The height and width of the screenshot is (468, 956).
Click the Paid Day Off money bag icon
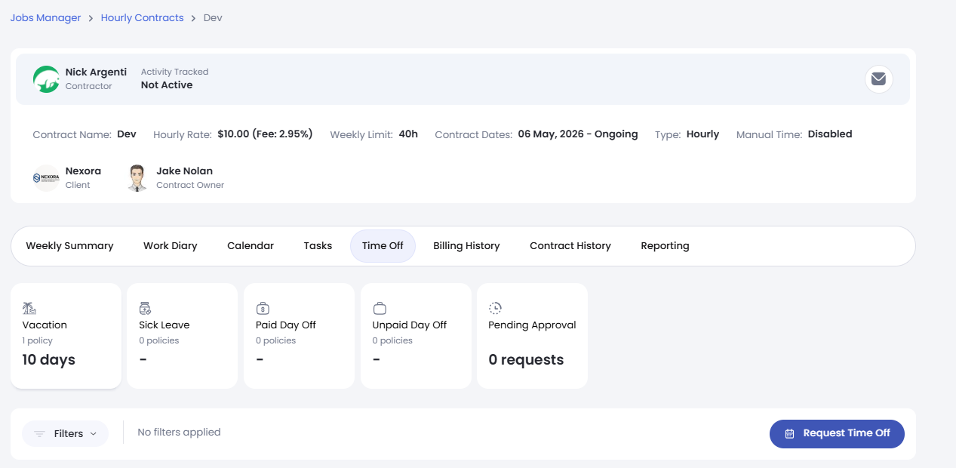click(x=263, y=308)
